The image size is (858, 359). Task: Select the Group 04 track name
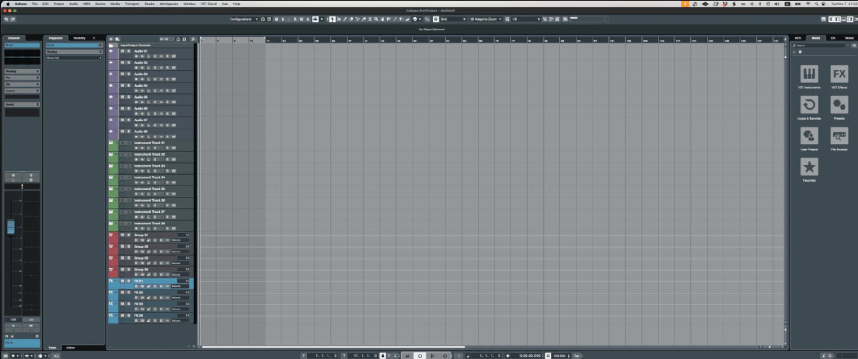[141, 269]
